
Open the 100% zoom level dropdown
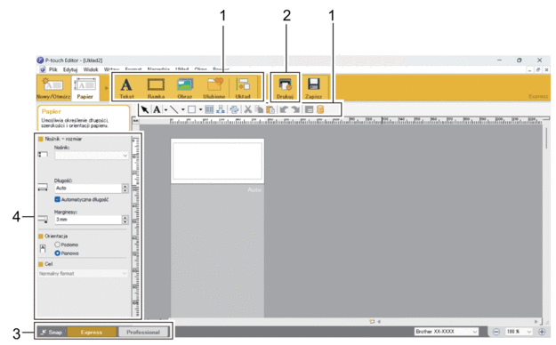coord(520,332)
